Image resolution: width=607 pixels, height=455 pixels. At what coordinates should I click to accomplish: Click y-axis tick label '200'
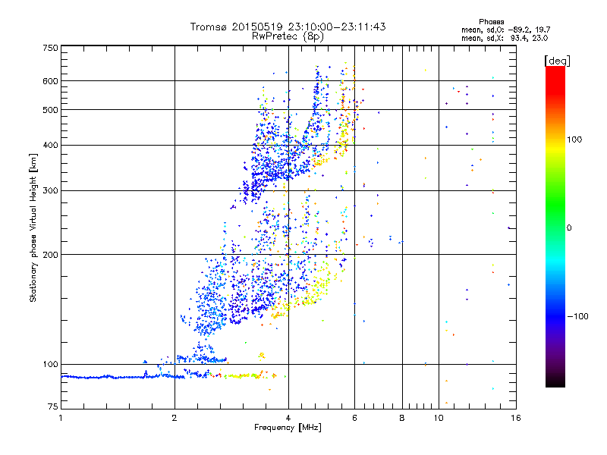(x=50, y=255)
